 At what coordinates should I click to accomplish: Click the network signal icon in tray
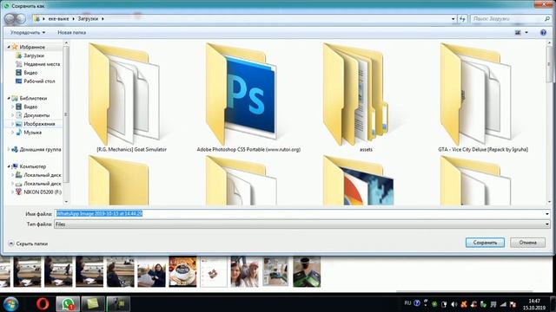(503, 304)
